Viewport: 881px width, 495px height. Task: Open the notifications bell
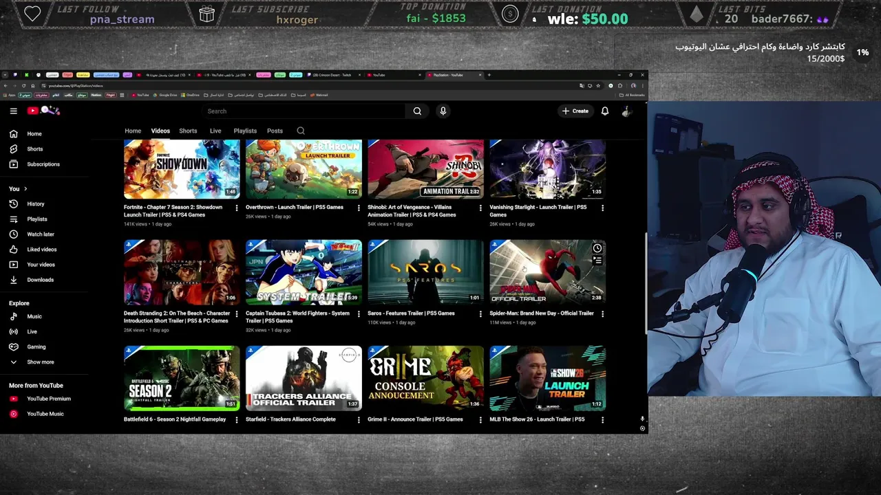[605, 111]
